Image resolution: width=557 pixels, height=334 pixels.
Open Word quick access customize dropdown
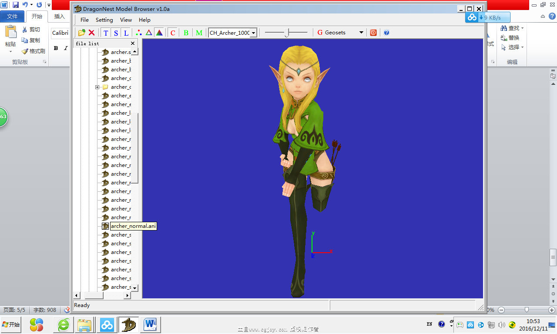(x=48, y=5)
